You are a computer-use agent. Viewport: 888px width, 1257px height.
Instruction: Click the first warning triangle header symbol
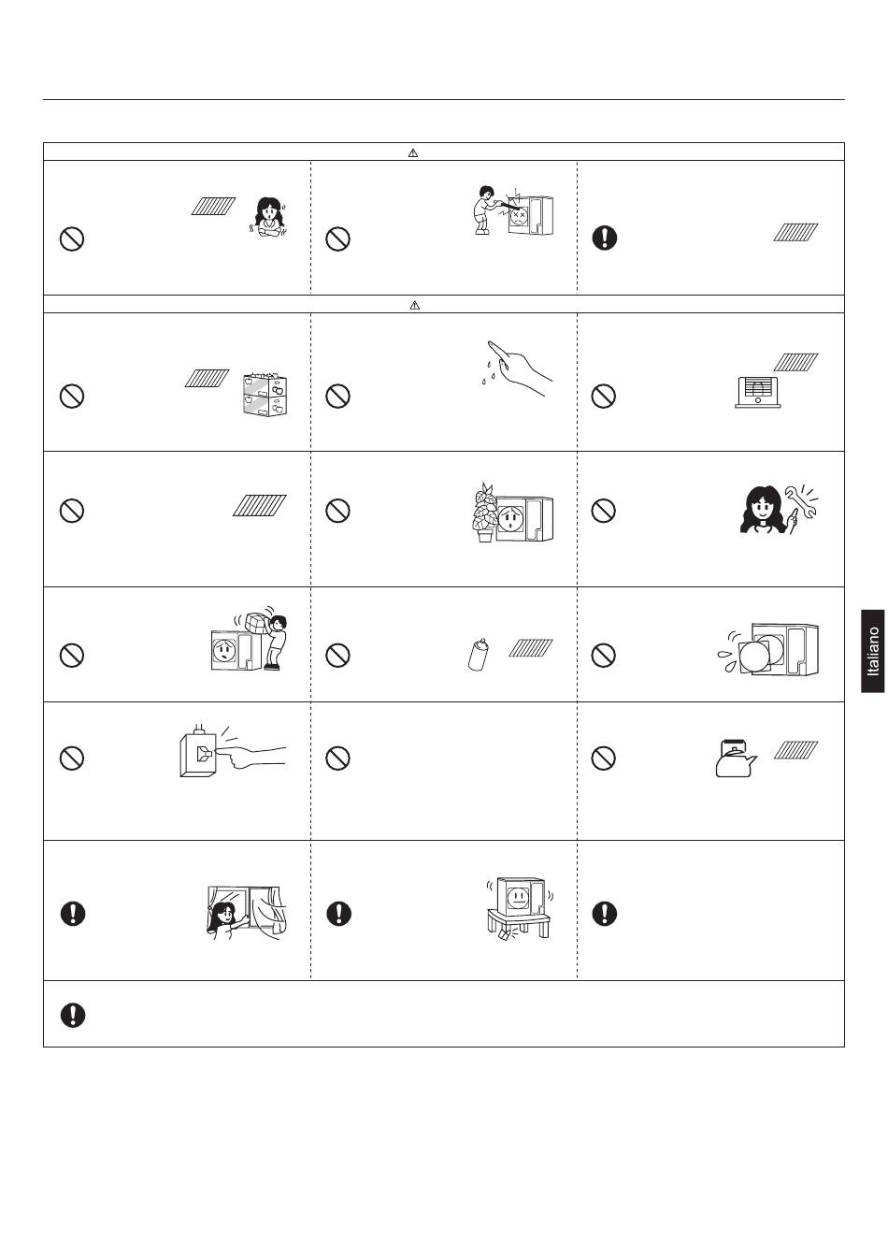click(413, 152)
